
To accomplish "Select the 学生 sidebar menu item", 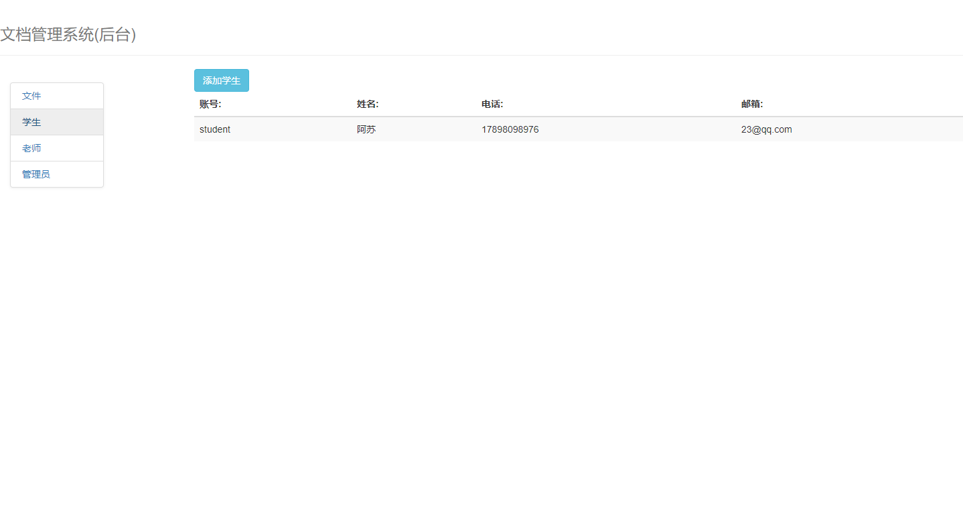I will tap(57, 122).
